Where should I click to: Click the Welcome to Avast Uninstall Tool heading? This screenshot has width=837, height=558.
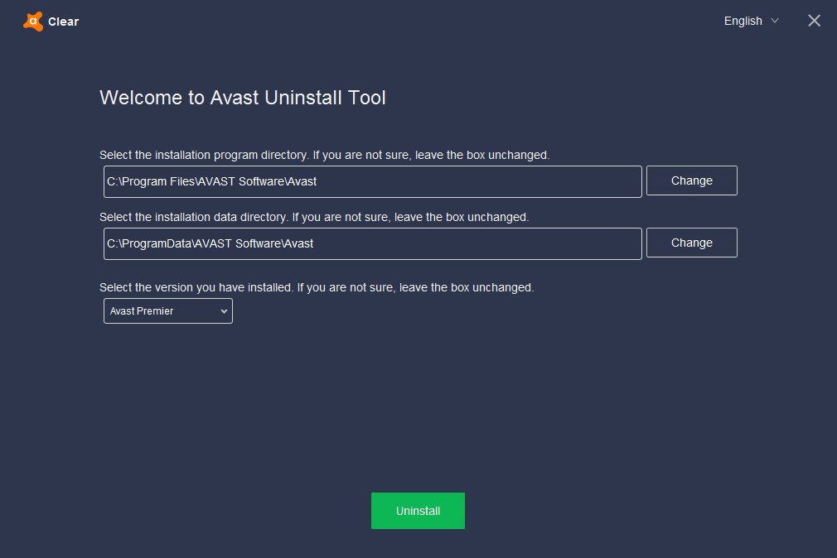click(x=242, y=98)
